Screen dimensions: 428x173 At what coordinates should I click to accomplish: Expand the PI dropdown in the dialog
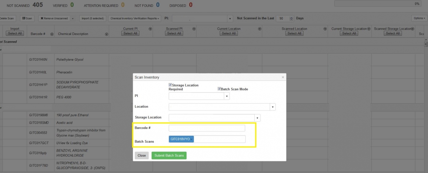click(x=227, y=96)
